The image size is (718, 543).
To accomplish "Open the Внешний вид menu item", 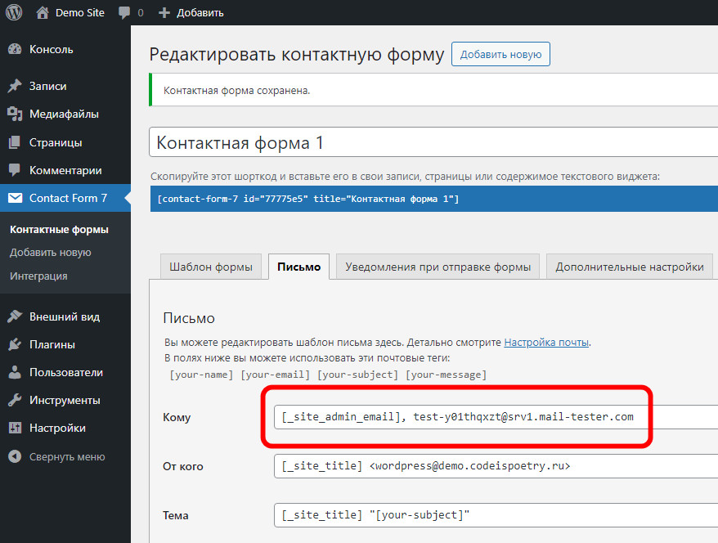I will click(x=65, y=316).
